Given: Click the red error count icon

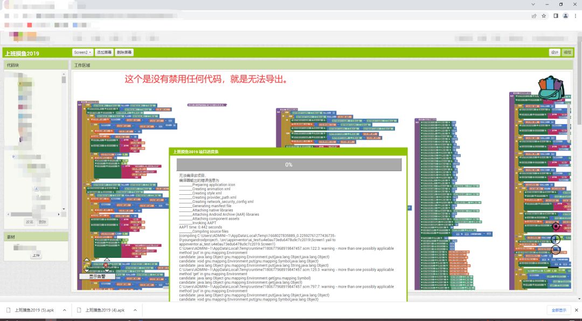Looking at the screenshot, I should tap(106, 265).
